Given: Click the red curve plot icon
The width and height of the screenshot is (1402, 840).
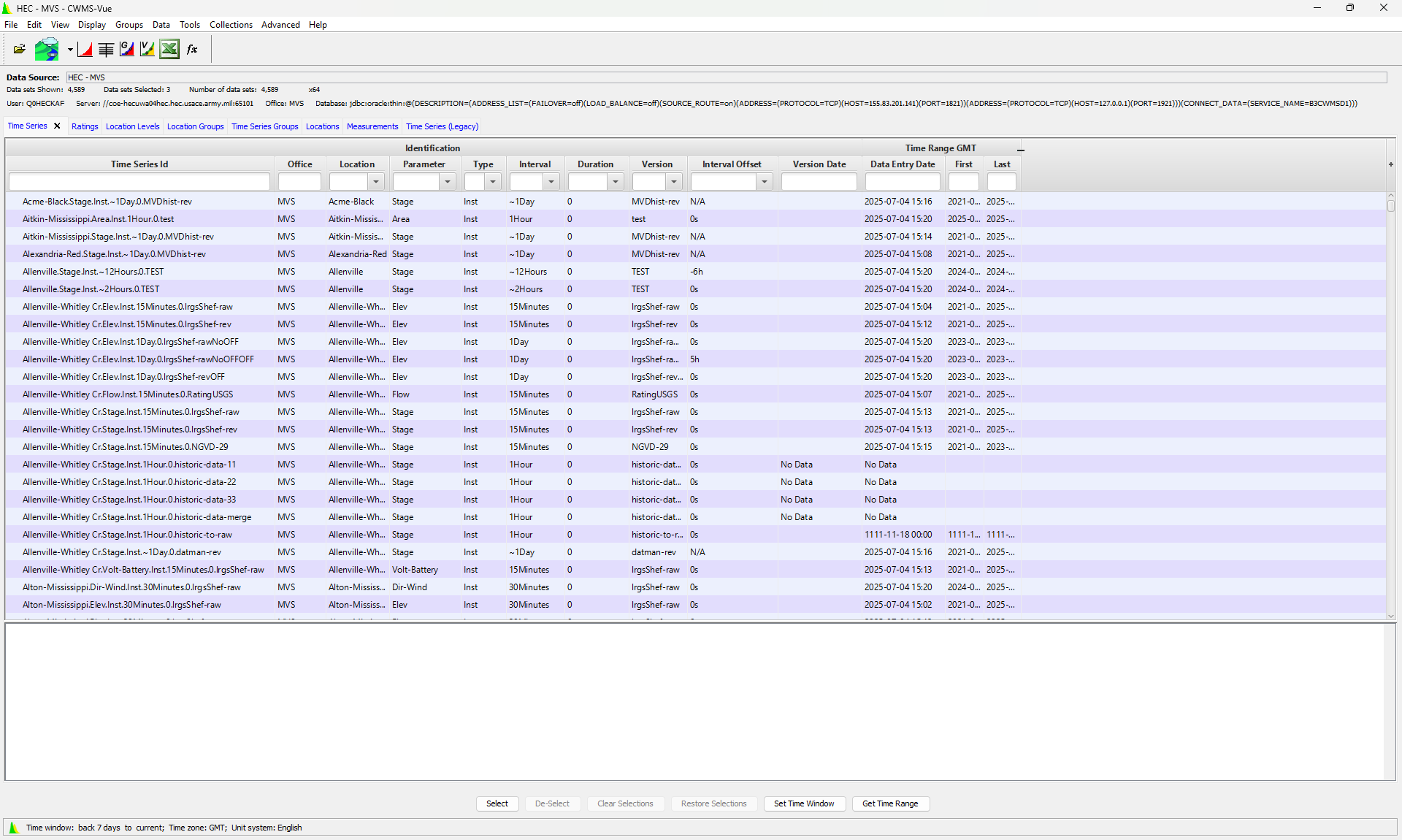Looking at the screenshot, I should (x=85, y=50).
